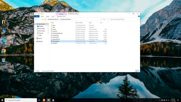Open the Application Tools tab

coord(61,16)
